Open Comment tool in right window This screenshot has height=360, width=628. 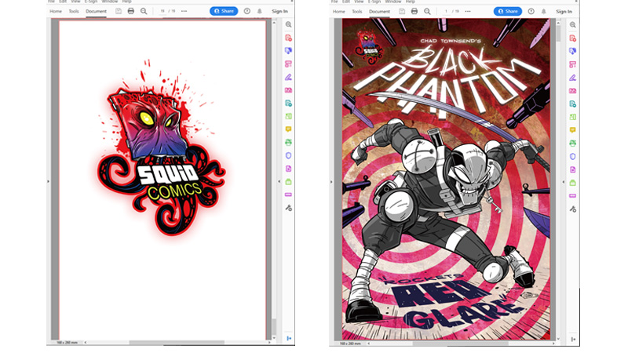point(573,130)
